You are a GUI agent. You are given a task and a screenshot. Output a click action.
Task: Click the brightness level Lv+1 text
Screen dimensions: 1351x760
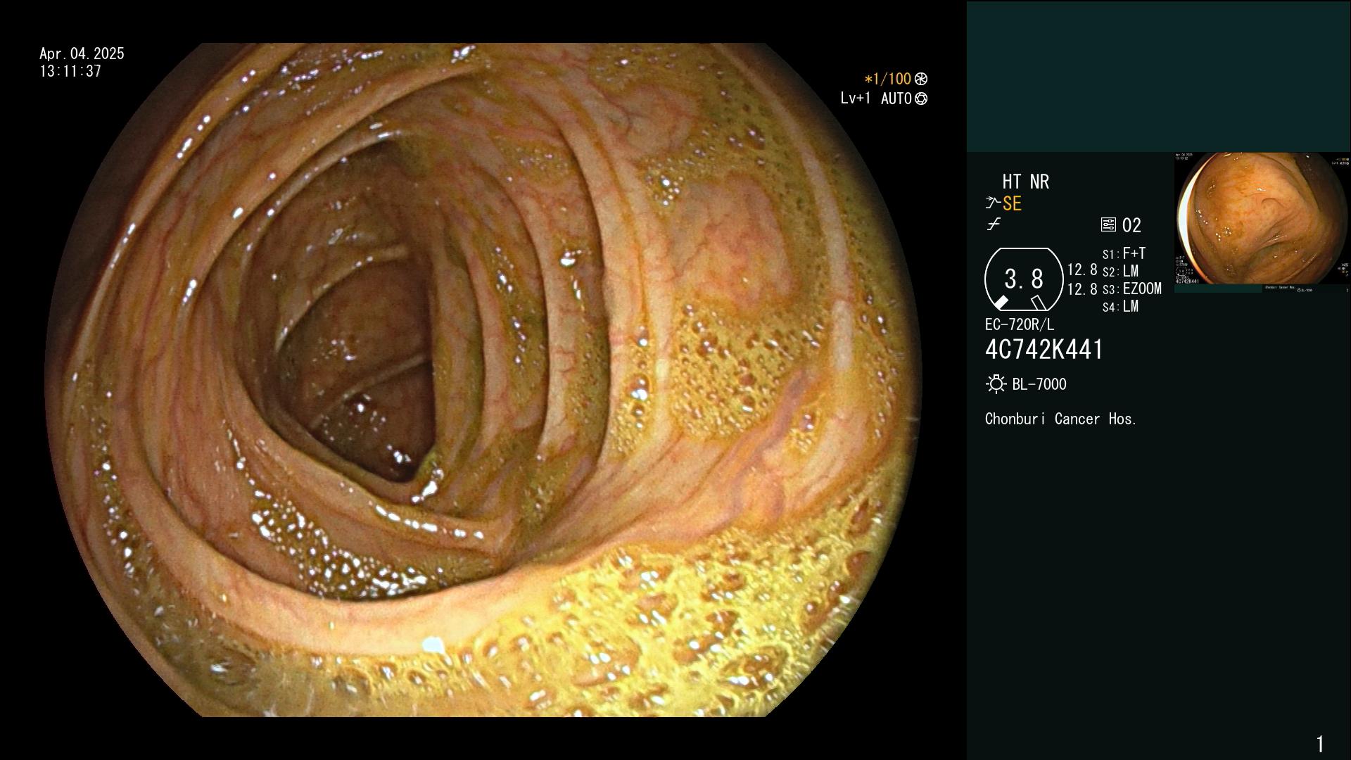[856, 99]
